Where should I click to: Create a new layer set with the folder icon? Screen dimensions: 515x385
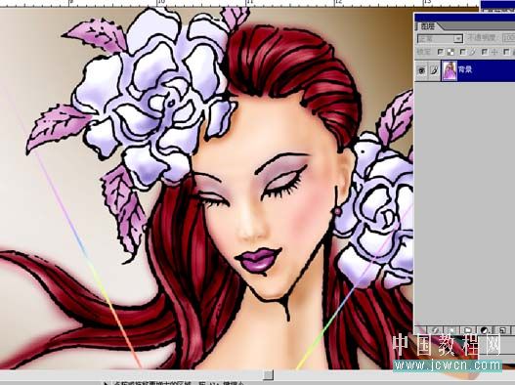coord(468,330)
